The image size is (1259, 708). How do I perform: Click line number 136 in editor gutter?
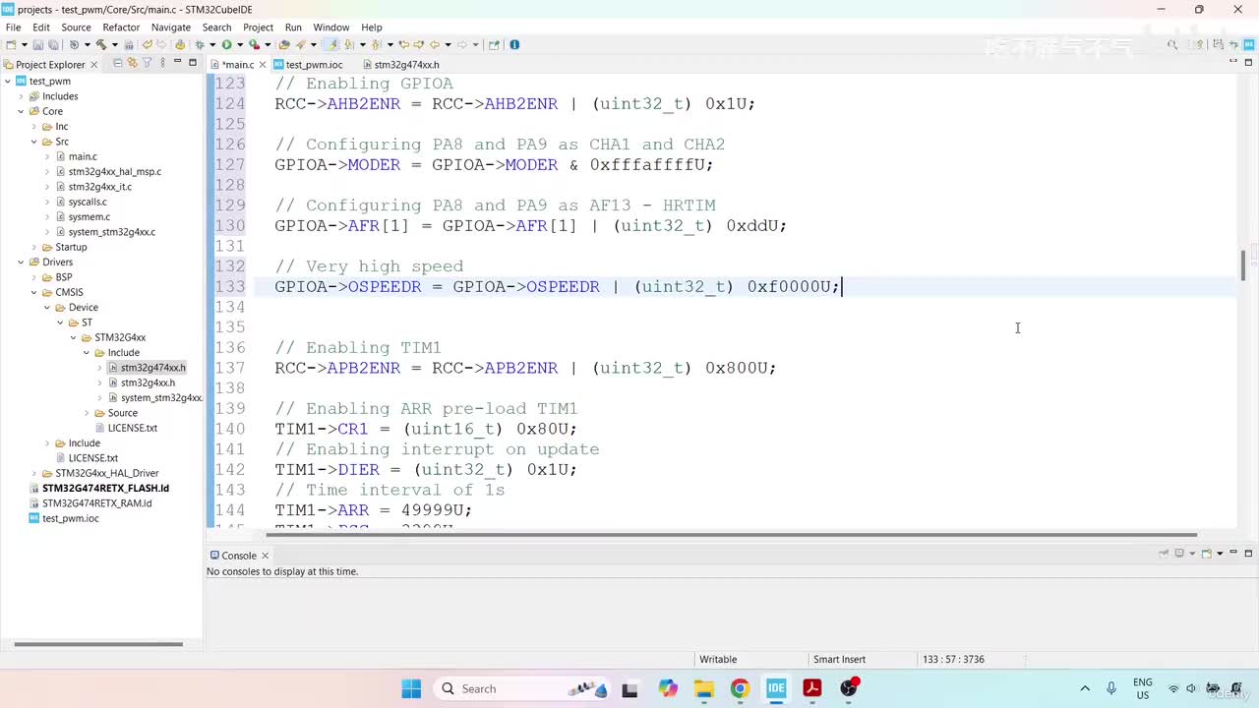(230, 348)
